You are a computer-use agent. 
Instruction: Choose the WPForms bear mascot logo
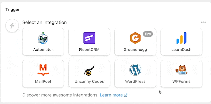tap(181, 70)
